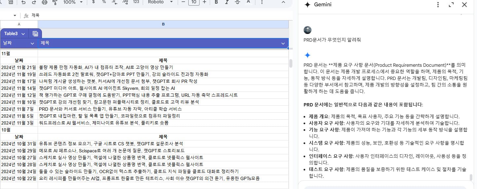Viewport: 477px width, 189px height.
Task: Click the table view icon beside Table3
Action: pyautogui.click(x=35, y=34)
